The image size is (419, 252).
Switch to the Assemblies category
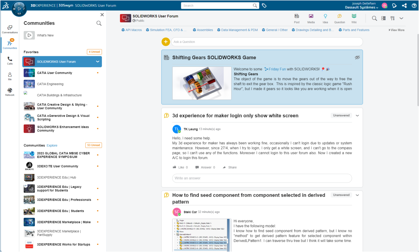203,30
